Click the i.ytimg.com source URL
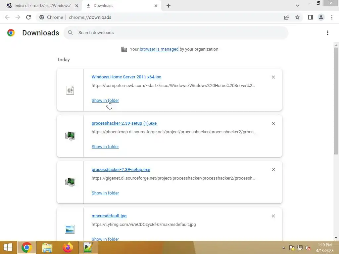The image size is (339, 254). 144,225
